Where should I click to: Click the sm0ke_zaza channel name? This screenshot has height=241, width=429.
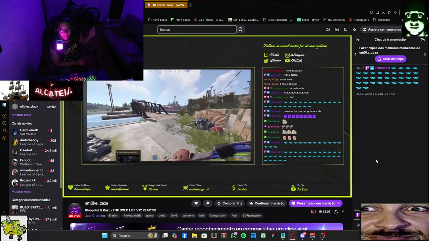coord(97,203)
